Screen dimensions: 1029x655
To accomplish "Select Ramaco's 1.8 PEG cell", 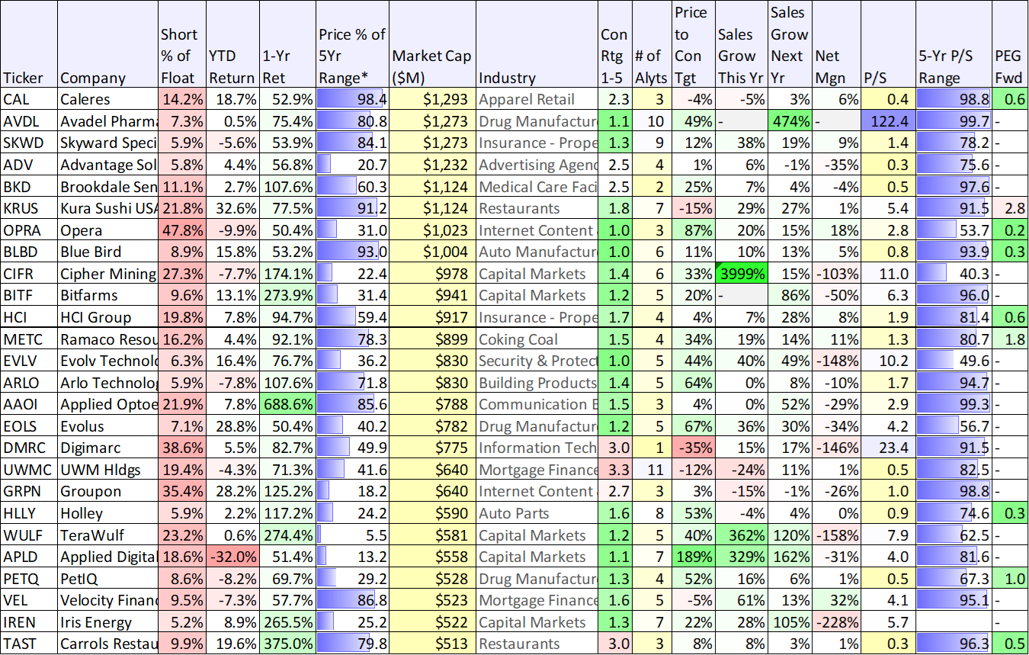I will pos(1010,339).
